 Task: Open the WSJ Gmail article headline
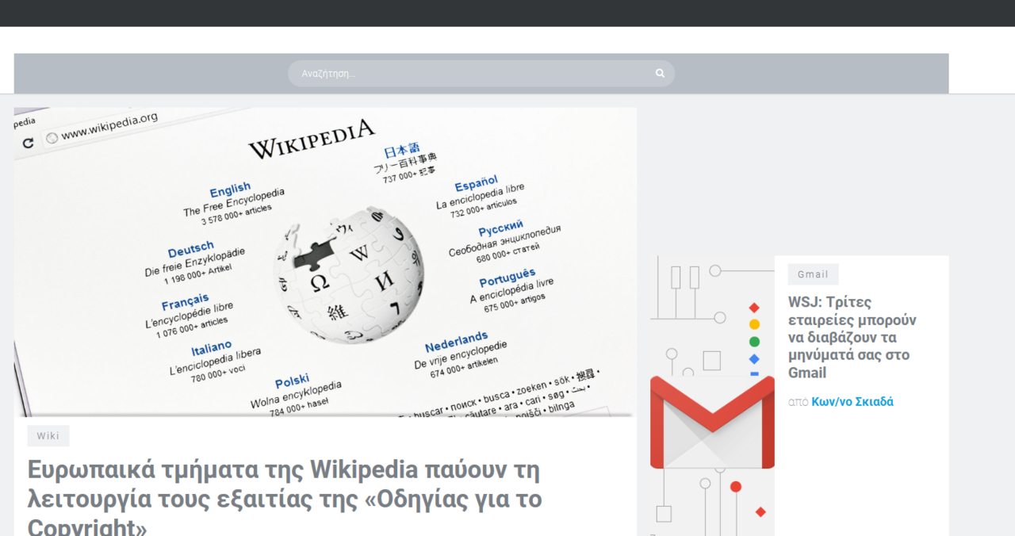852,338
